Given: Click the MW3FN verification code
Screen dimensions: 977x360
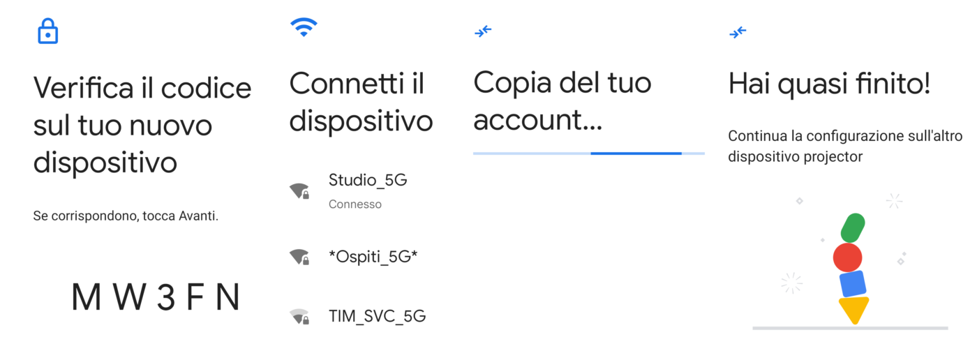Looking at the screenshot, I should (x=156, y=298).
